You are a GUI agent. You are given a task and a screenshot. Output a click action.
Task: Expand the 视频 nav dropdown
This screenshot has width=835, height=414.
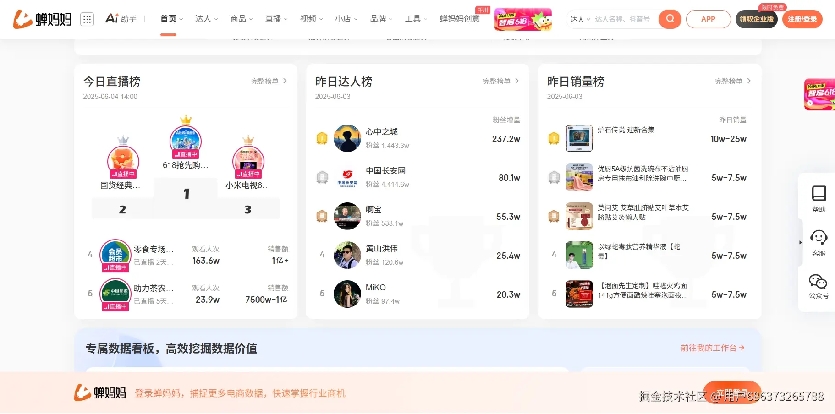tap(311, 19)
